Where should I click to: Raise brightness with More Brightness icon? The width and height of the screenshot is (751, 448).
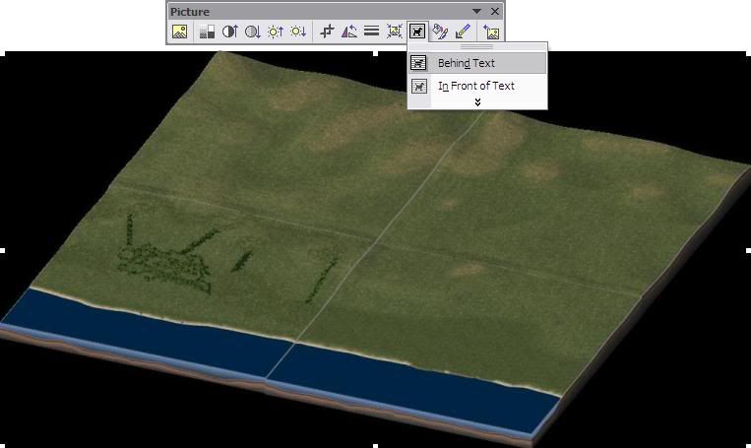(276, 32)
